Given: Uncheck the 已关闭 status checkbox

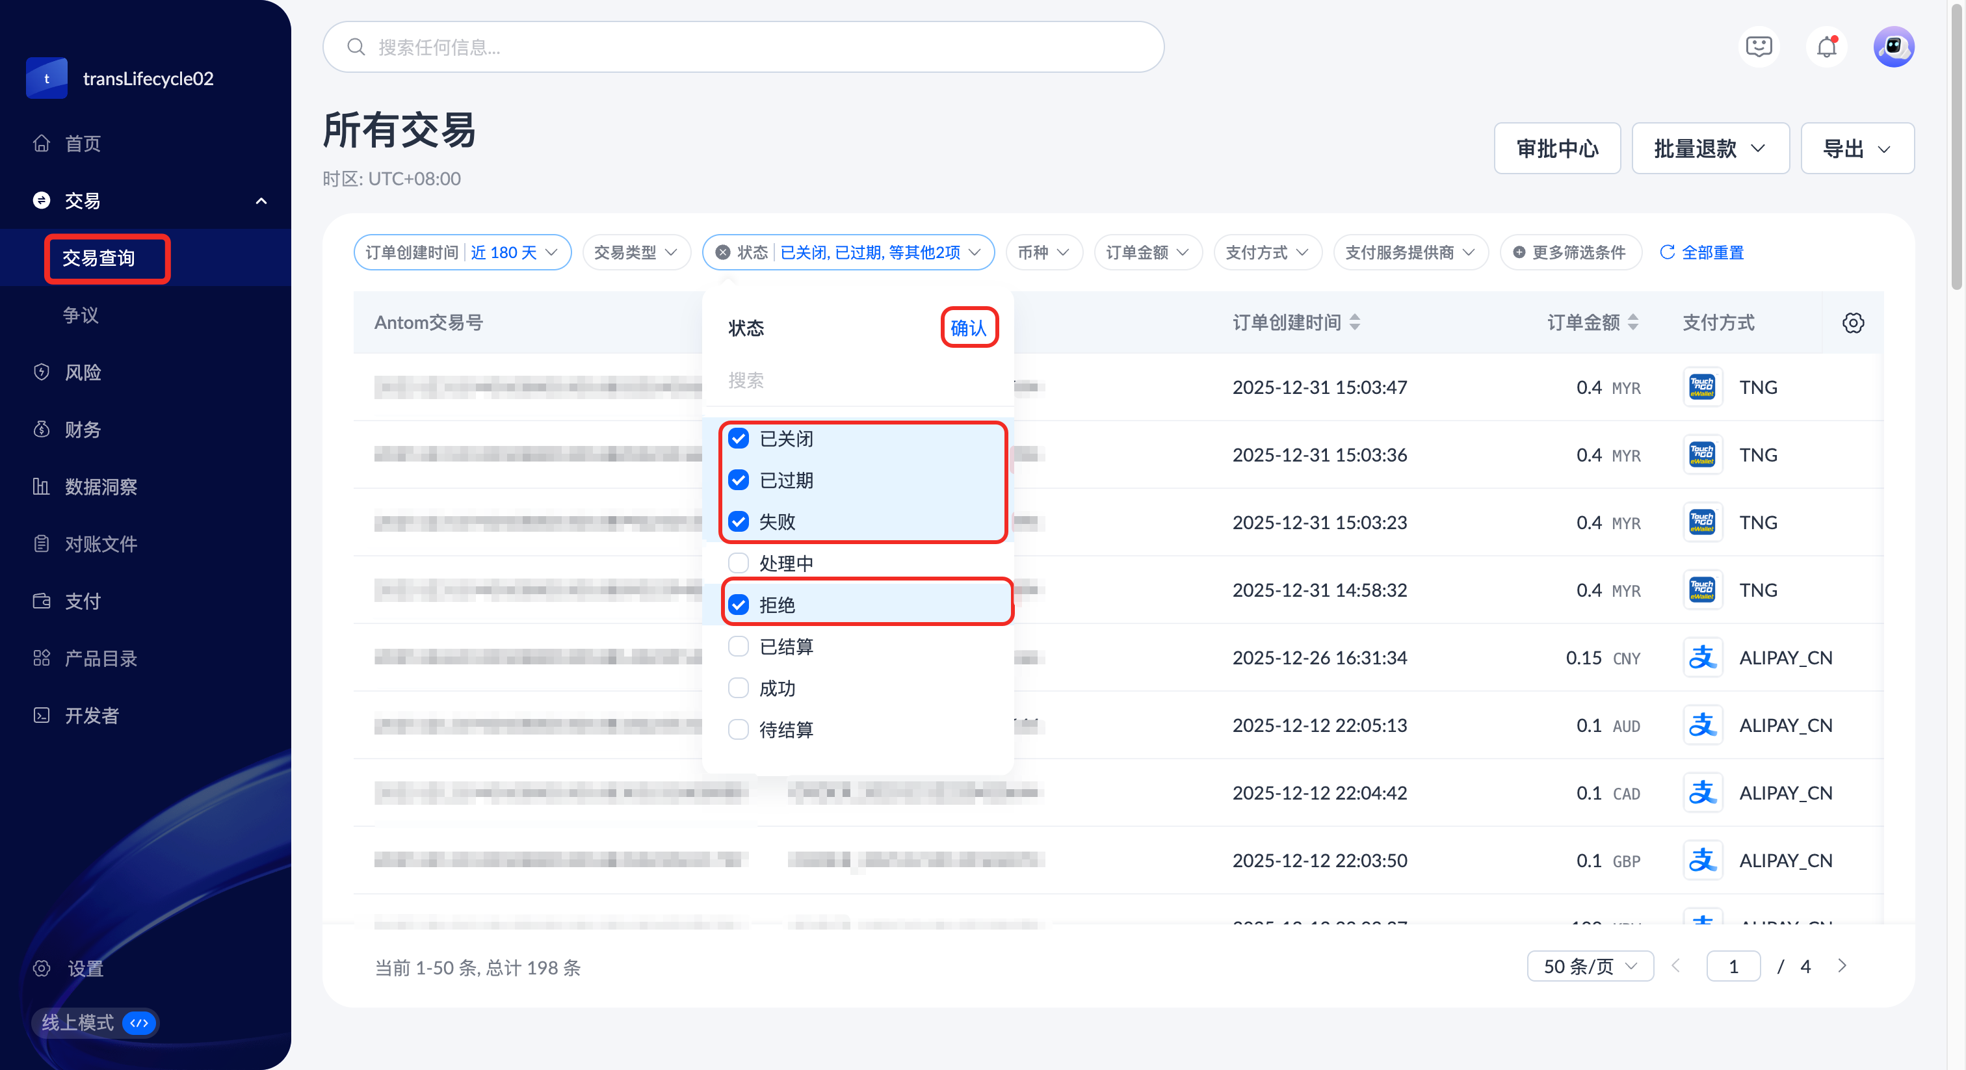Looking at the screenshot, I should pyautogui.click(x=738, y=439).
